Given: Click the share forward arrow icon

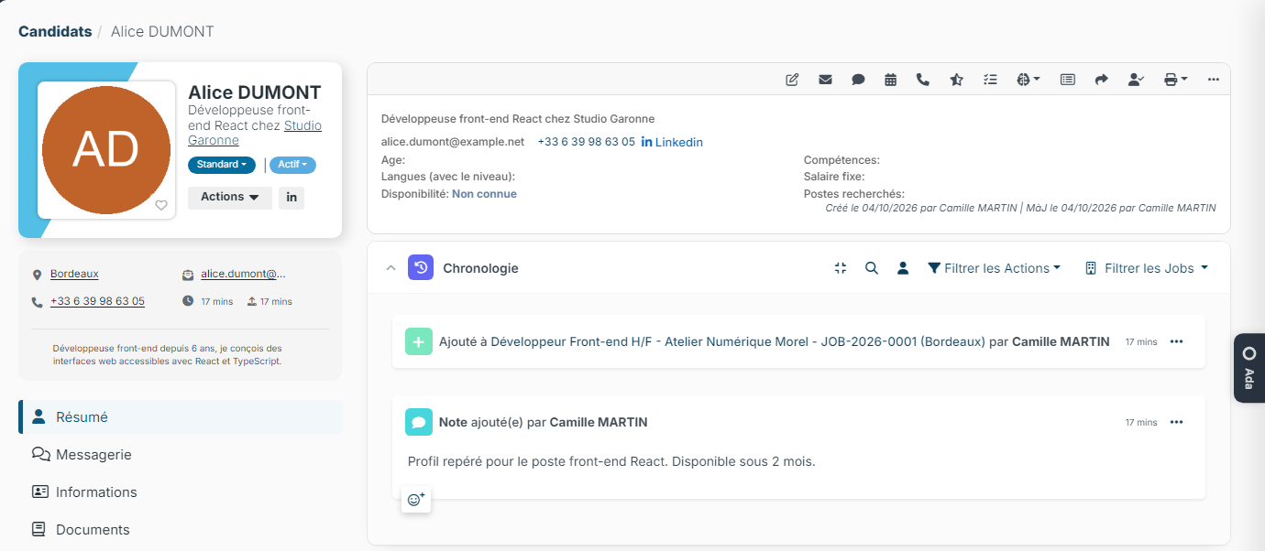Looking at the screenshot, I should pyautogui.click(x=1101, y=80).
